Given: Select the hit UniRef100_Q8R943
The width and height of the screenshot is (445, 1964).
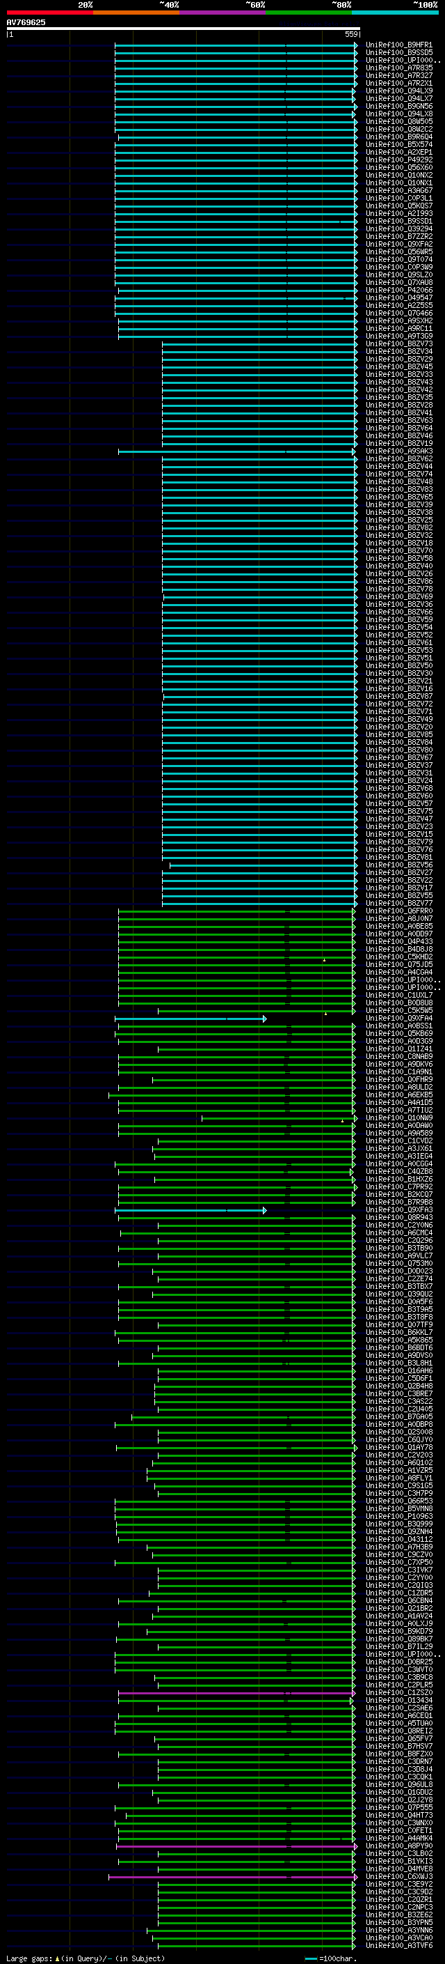Looking at the screenshot, I should [398, 1218].
